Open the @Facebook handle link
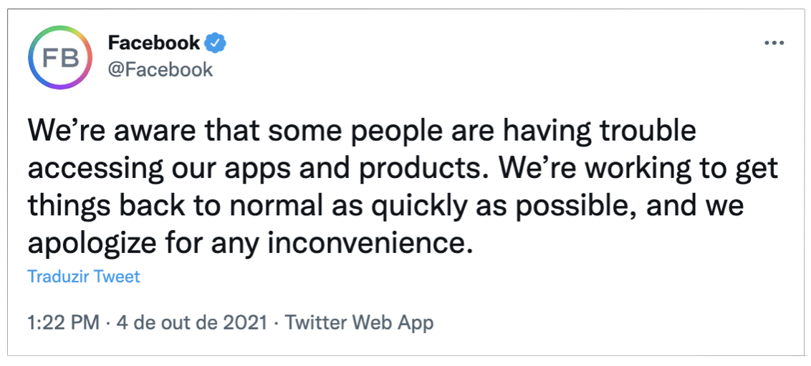 [160, 69]
